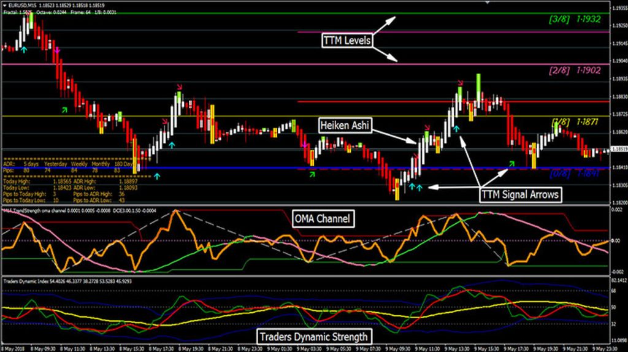Click the magenta arrow above the blue dashed line
The width and height of the screenshot is (628, 352).
pos(304,145)
